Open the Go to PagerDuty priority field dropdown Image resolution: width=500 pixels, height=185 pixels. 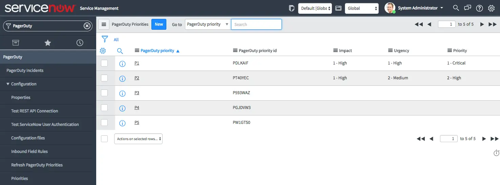pos(208,24)
